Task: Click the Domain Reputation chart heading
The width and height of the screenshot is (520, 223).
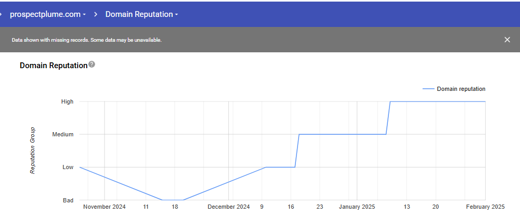Action: pos(53,66)
